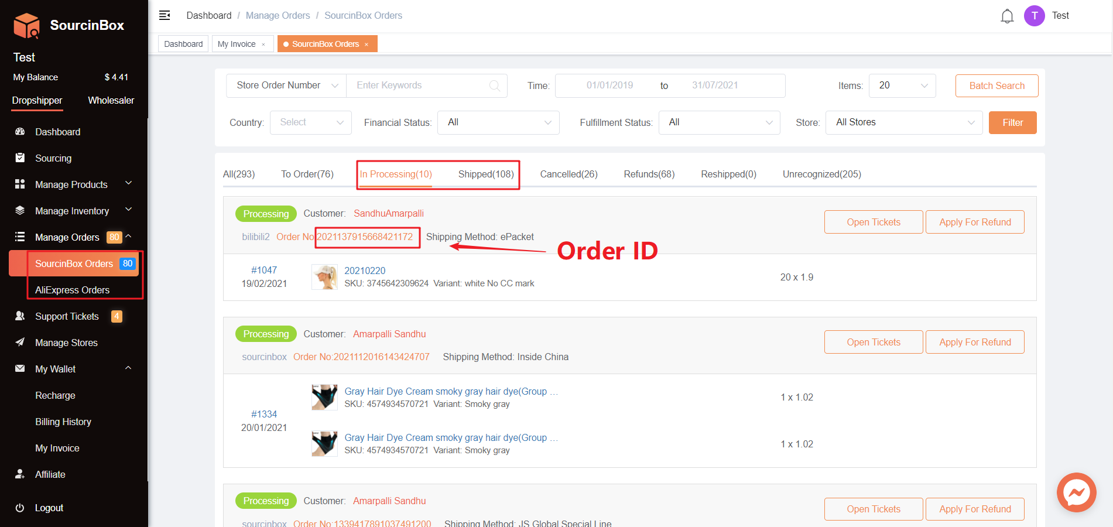Select the Dashboard page tab

pyautogui.click(x=183, y=44)
